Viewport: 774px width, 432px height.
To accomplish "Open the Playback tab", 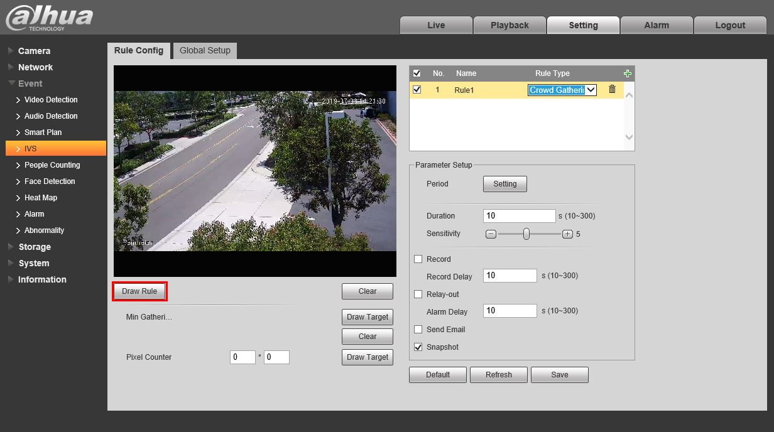I will (x=510, y=25).
